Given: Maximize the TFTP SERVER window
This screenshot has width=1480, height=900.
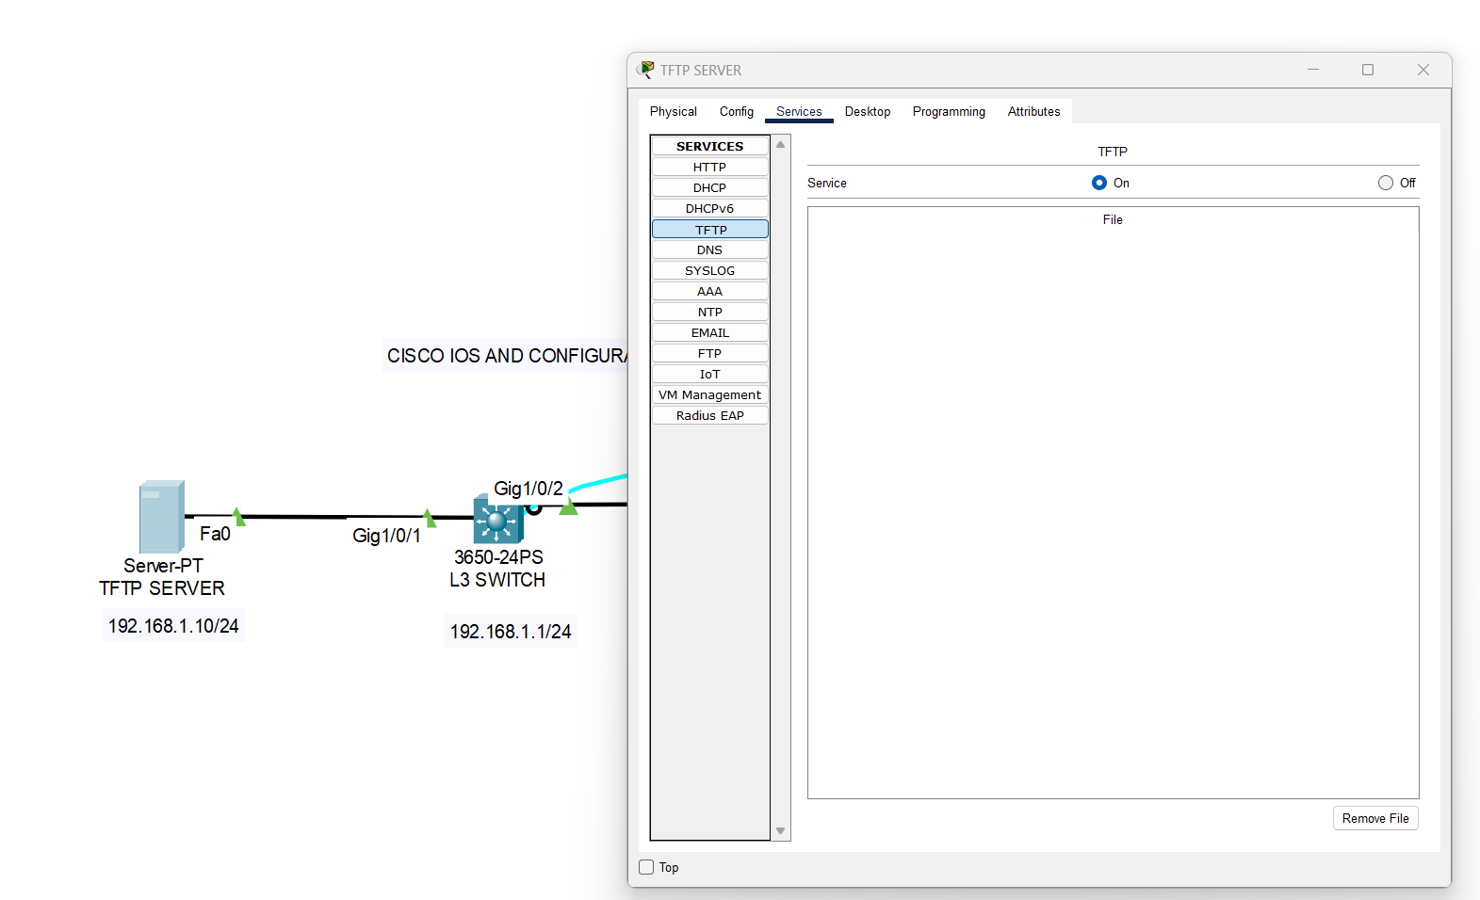Looking at the screenshot, I should [x=1367, y=70].
